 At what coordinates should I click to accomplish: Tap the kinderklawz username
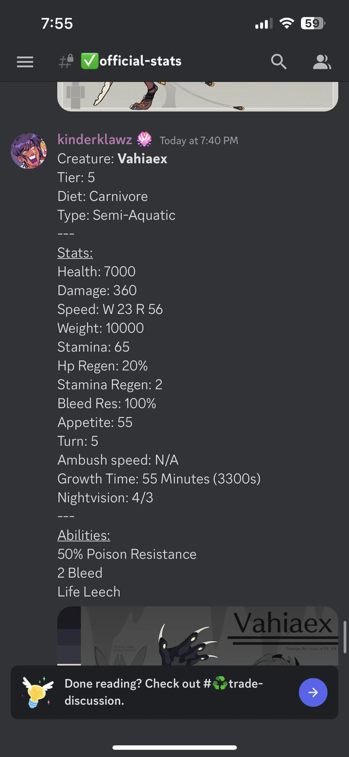click(x=95, y=139)
